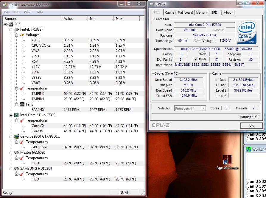Click the SAMSUNG HD103UJ drive icon
This screenshot has width=266, height=198.
16,169
